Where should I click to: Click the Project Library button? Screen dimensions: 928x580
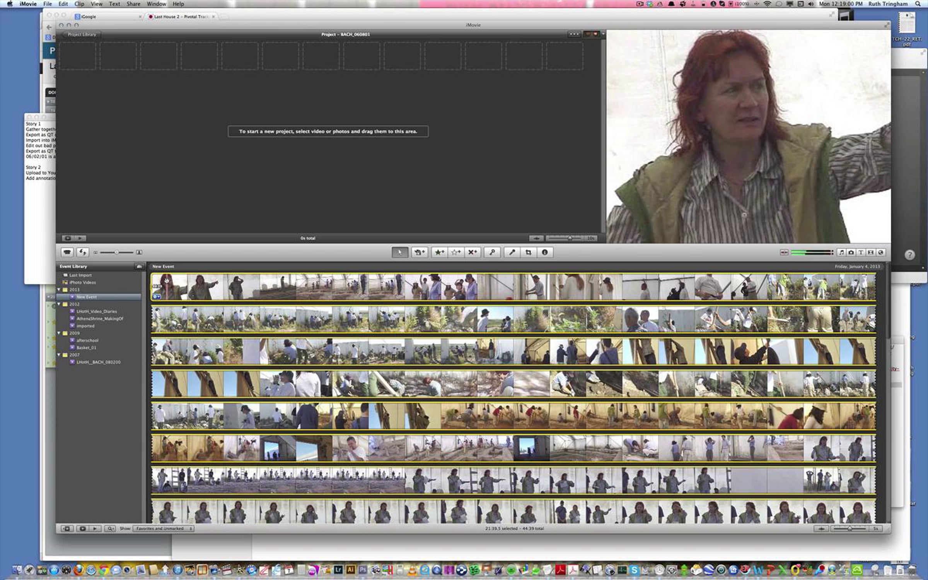[x=82, y=34]
